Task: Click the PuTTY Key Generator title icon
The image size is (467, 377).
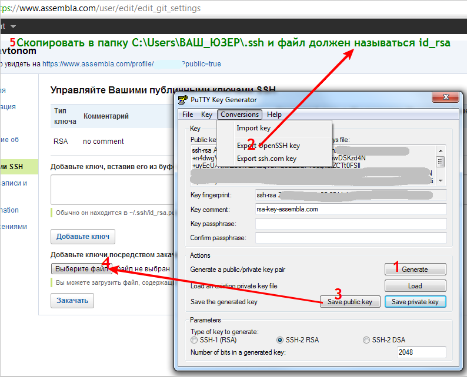Action: pos(182,100)
